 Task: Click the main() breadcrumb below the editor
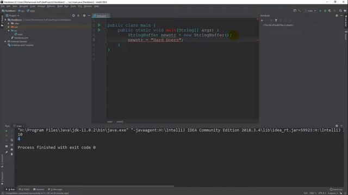click(x=120, y=122)
